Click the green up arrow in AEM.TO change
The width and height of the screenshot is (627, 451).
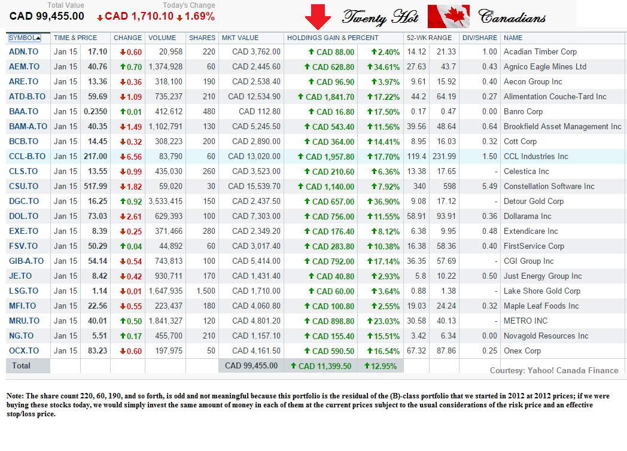pos(122,67)
